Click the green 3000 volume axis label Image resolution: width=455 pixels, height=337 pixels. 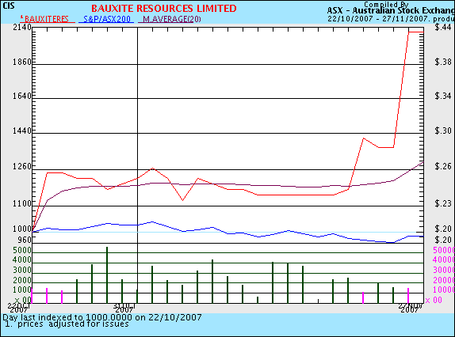[21, 270]
